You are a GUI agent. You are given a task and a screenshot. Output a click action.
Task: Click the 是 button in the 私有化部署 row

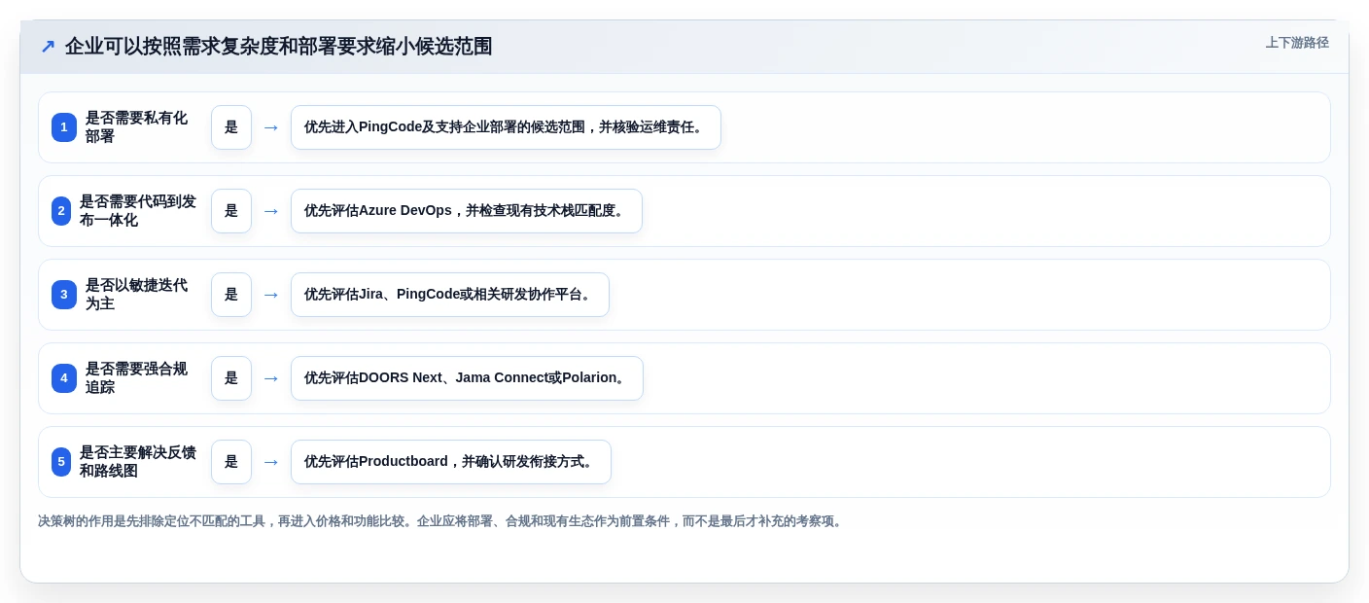click(x=231, y=127)
